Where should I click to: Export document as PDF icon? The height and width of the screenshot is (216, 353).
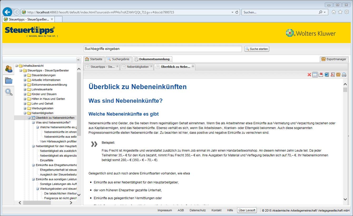click(x=332, y=75)
